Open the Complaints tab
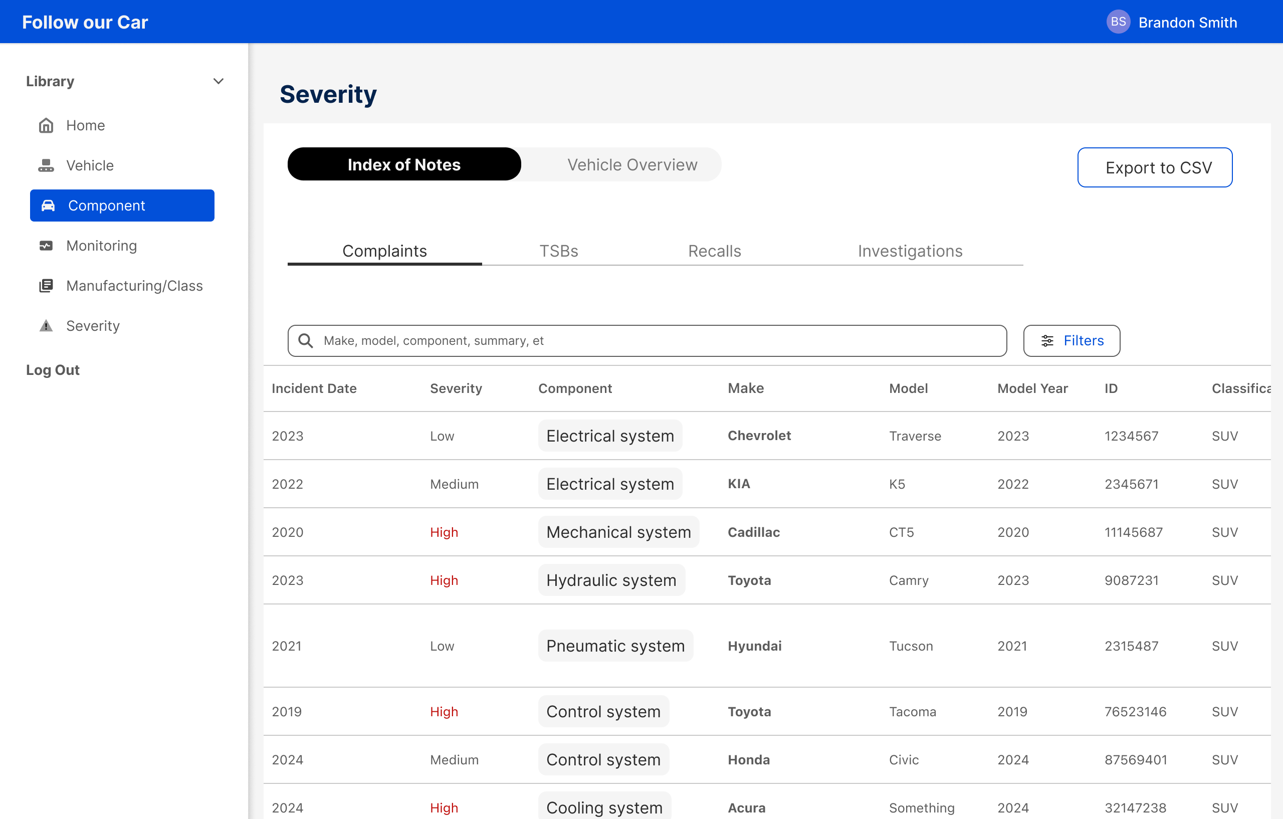The image size is (1283, 819). click(x=385, y=251)
